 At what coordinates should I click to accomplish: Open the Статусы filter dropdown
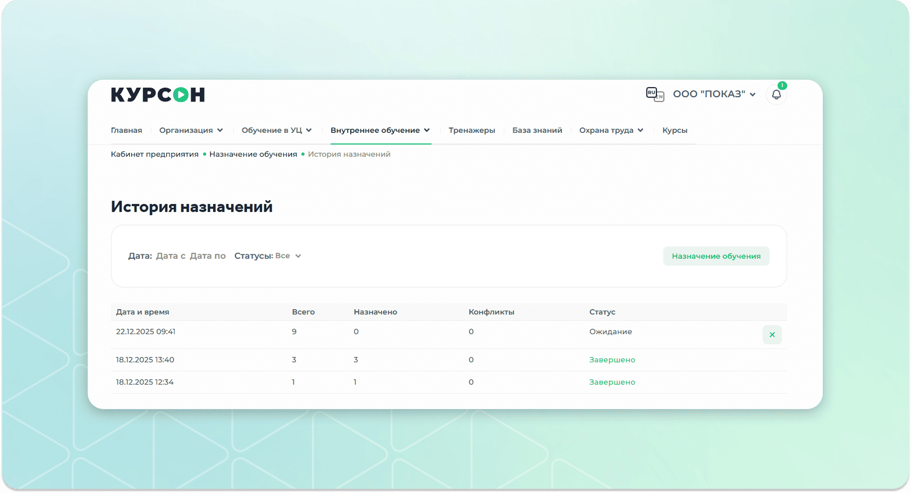tap(288, 256)
